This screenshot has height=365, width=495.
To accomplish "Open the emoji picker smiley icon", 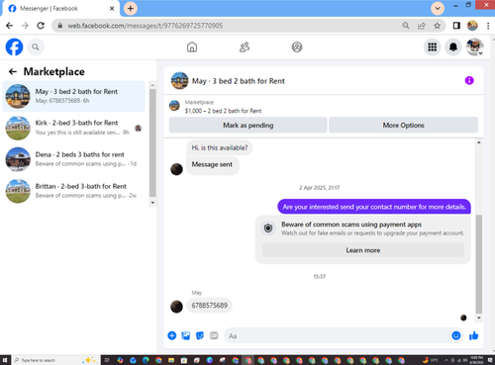I will pos(456,335).
